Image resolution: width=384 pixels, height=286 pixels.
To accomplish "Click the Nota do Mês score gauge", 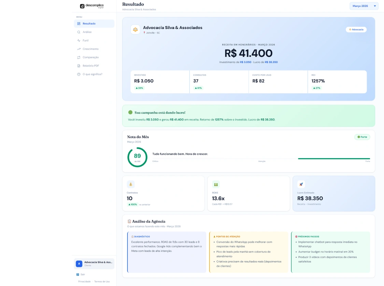I will click(x=137, y=158).
